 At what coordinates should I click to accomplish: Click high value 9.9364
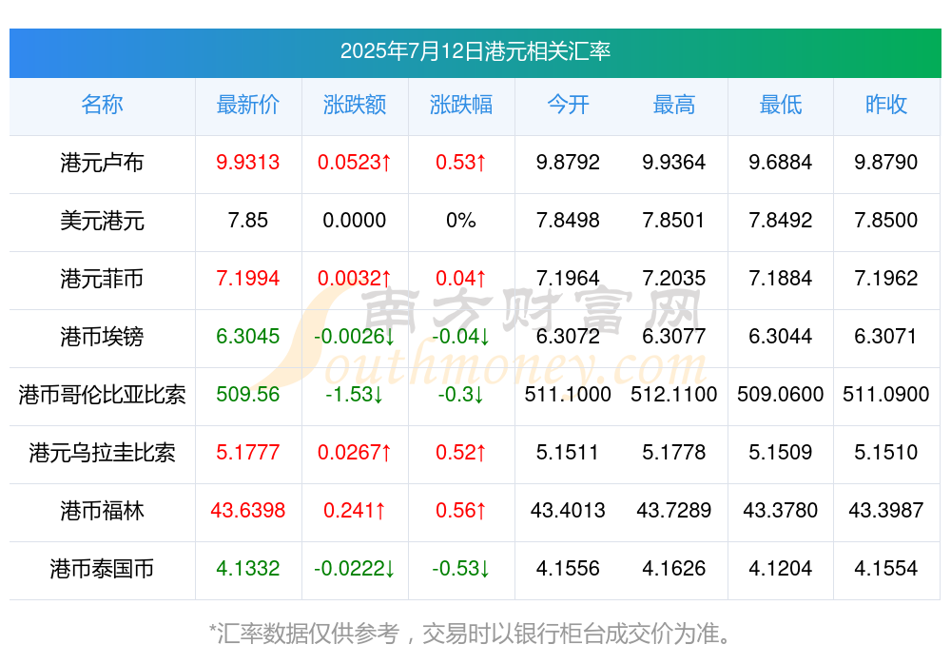tap(674, 162)
